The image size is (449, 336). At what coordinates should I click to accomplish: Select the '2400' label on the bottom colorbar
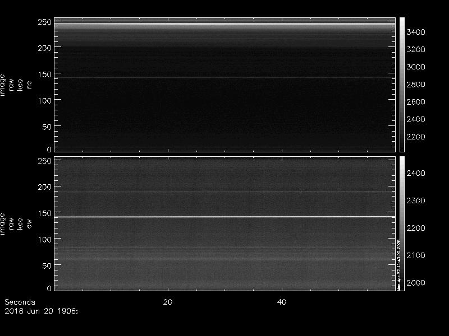pos(416,173)
